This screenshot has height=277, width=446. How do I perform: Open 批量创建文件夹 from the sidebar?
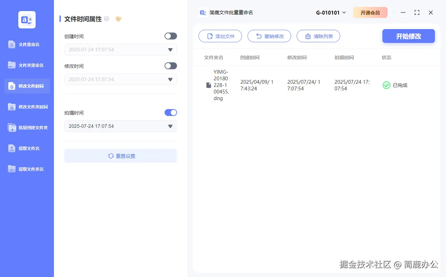(27, 127)
